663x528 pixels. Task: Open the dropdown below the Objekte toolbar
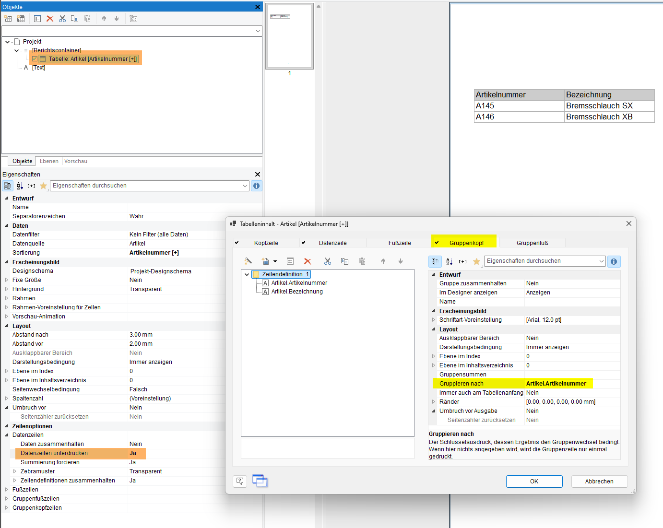(x=258, y=31)
